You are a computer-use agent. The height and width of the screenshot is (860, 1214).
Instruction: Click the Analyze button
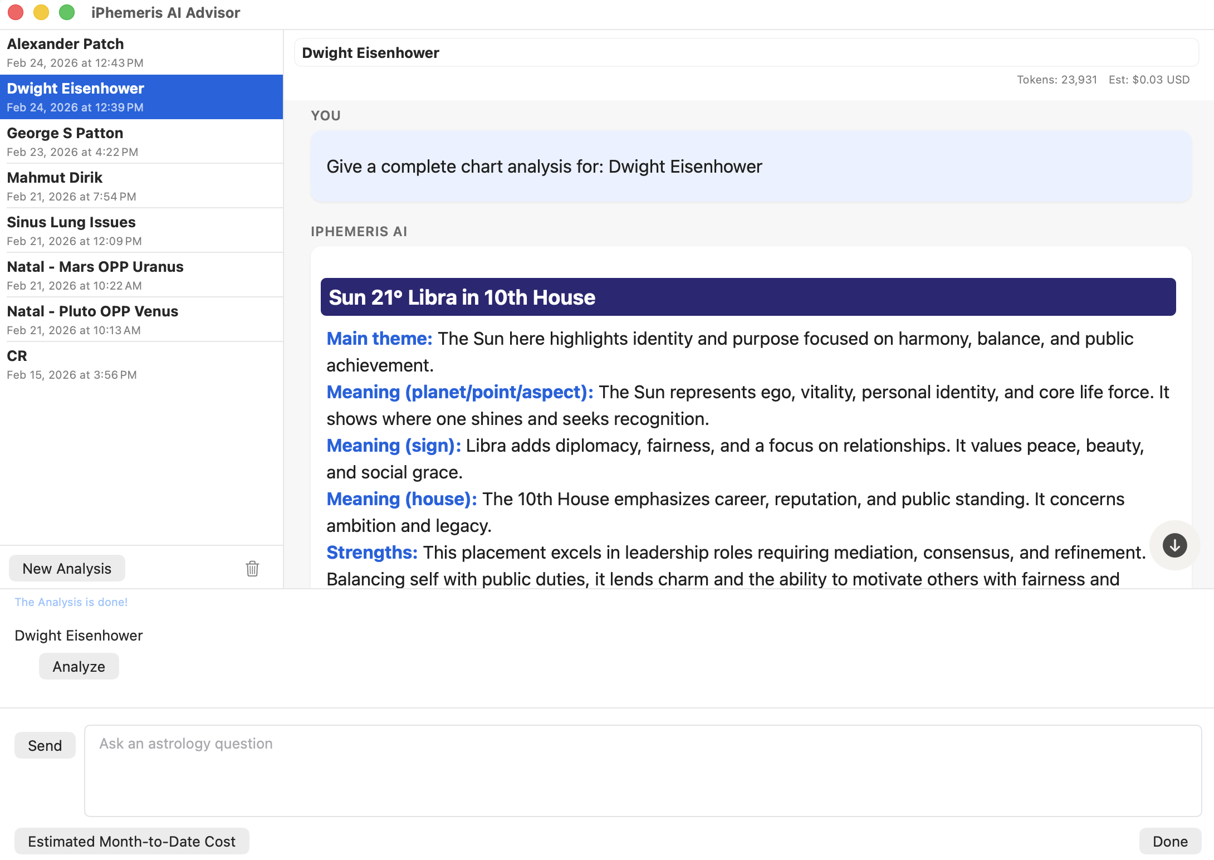[x=79, y=667]
